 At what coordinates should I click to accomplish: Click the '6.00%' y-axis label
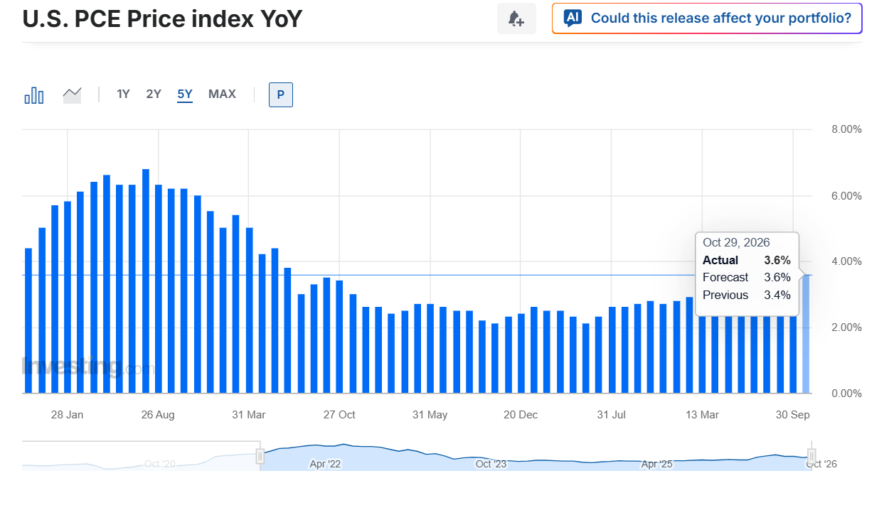point(846,196)
